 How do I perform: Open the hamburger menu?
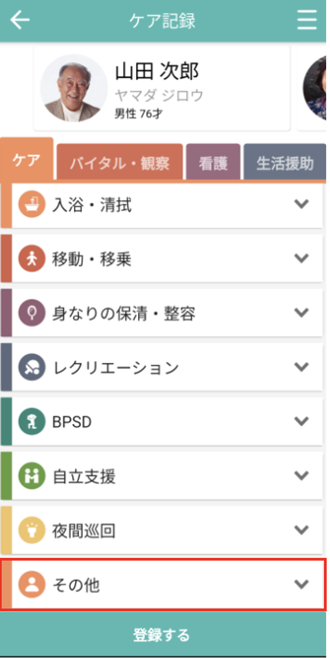coord(307,20)
